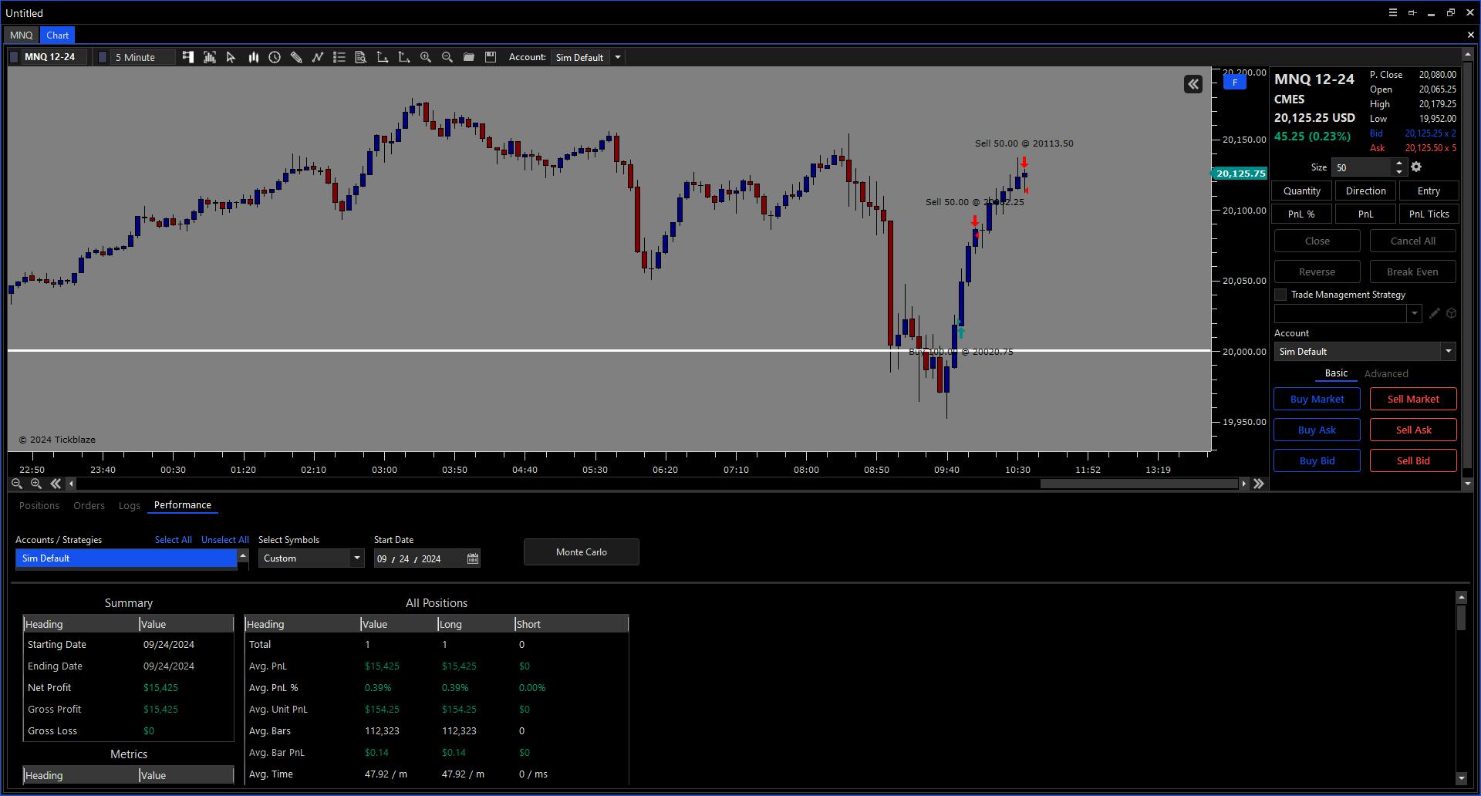Toggle the box left of MNQ 12-24
Viewport: 1481px width, 796px height.
pos(14,57)
